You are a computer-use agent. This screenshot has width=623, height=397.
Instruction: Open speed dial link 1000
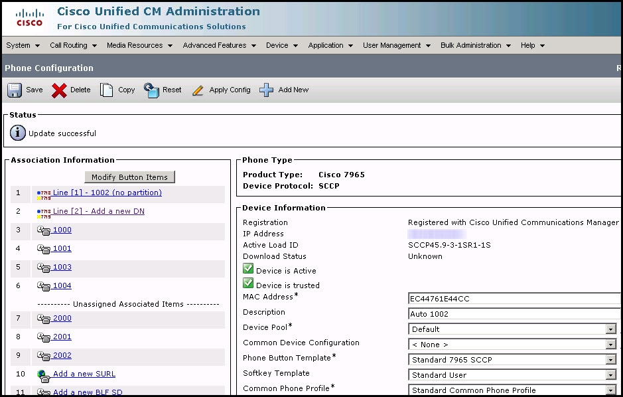62,230
